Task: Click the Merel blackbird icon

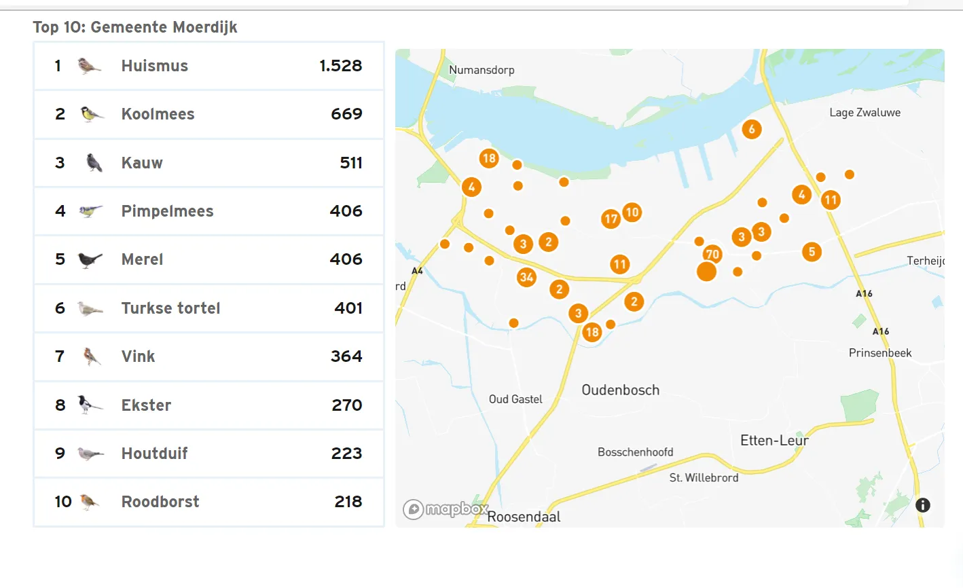Action: point(90,259)
